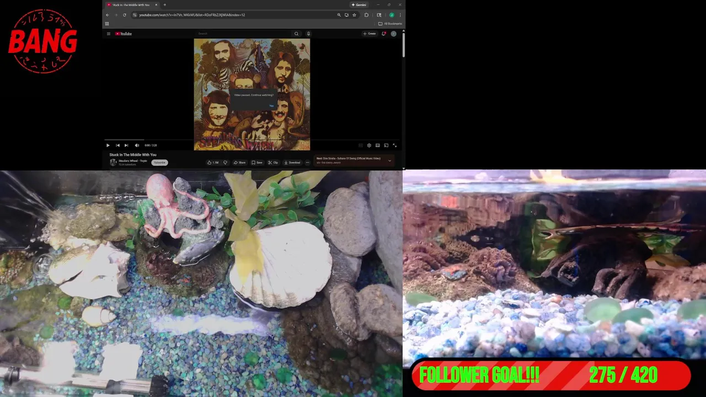
Task: Share the Stuck In The Middle video
Action: pyautogui.click(x=239, y=163)
